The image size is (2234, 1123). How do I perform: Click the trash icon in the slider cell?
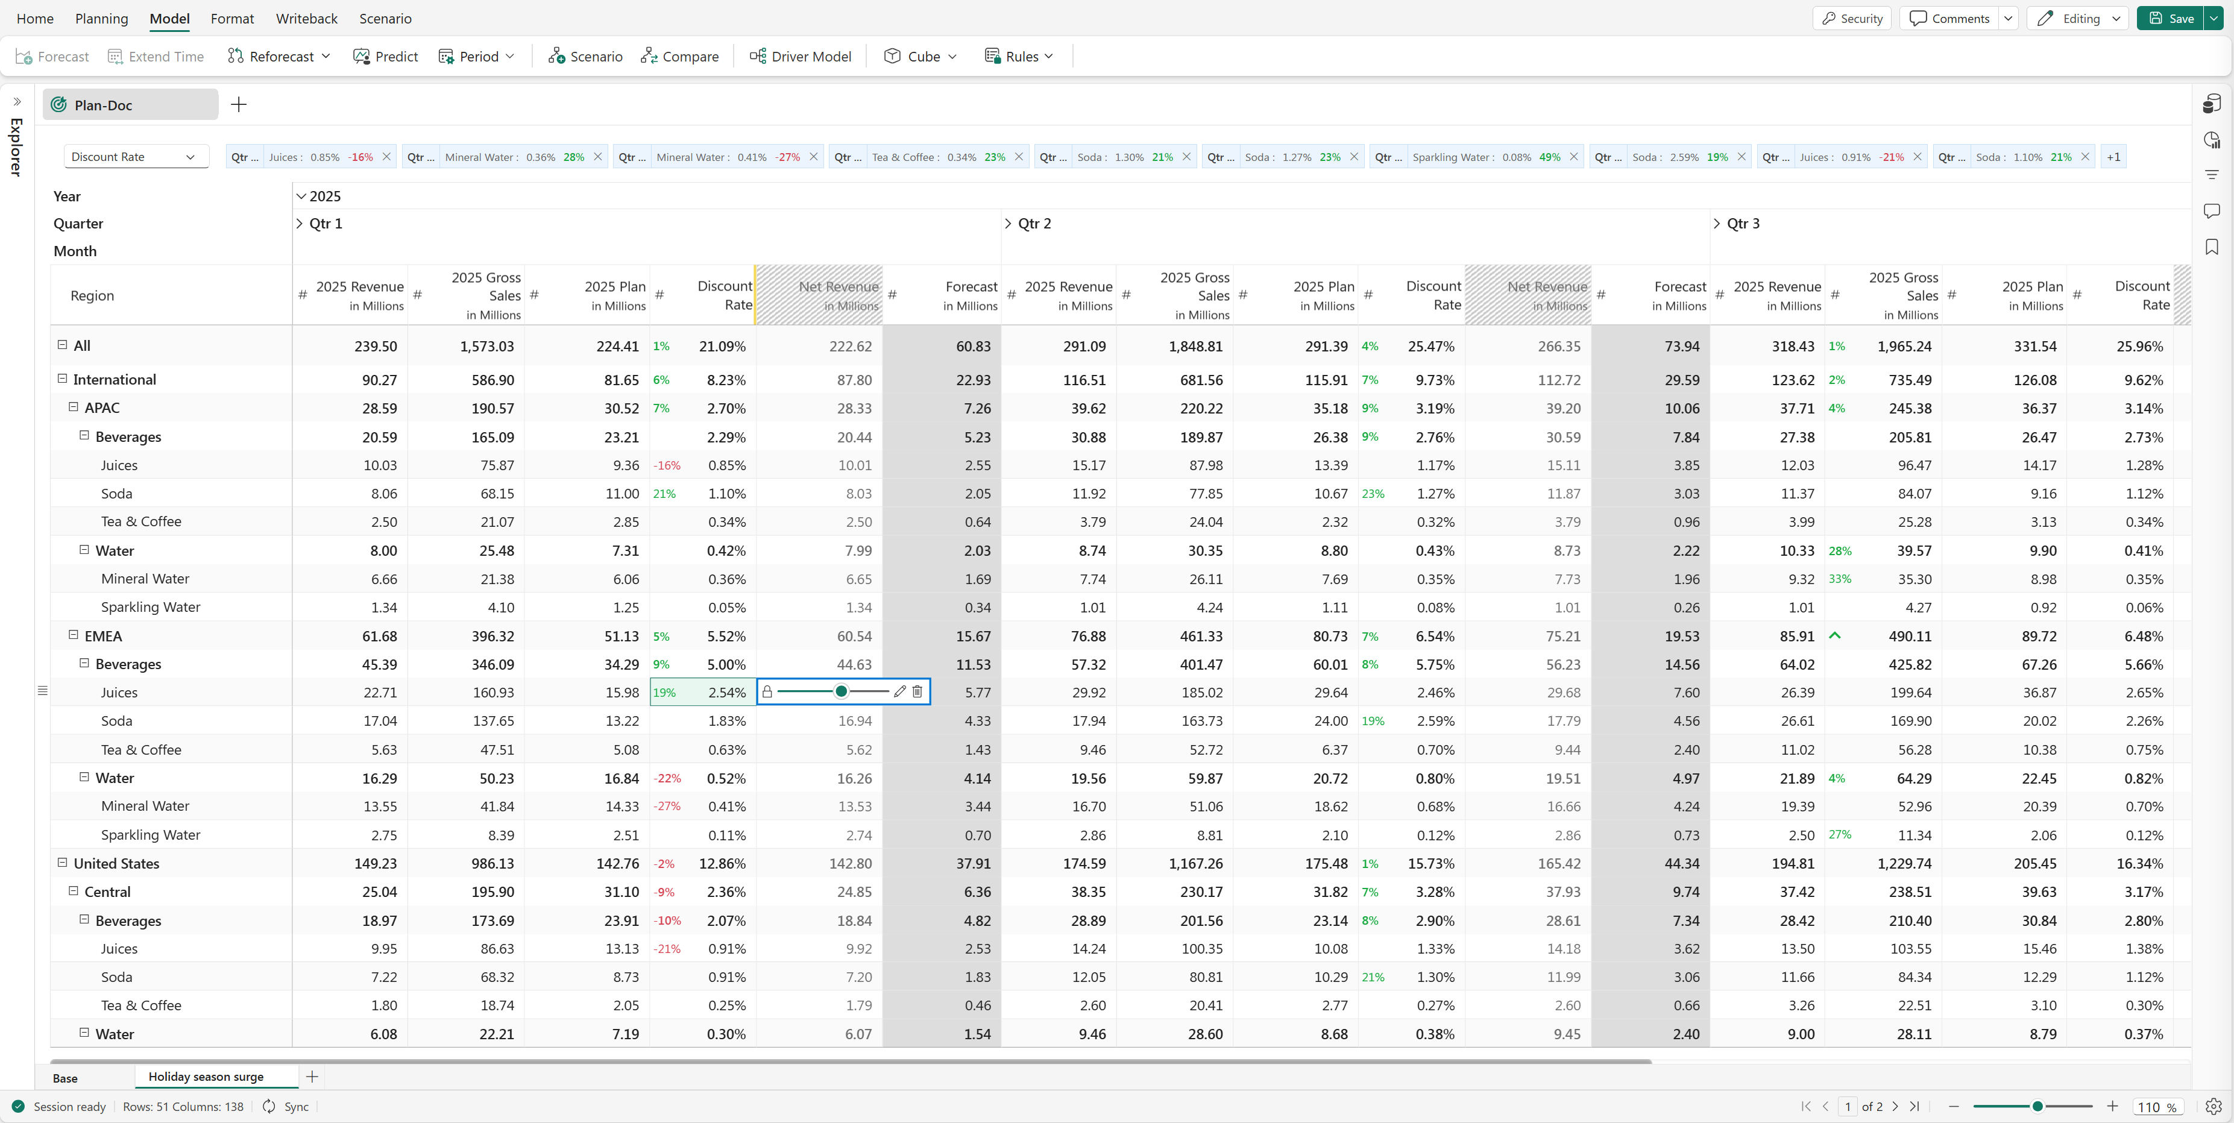coord(917,692)
